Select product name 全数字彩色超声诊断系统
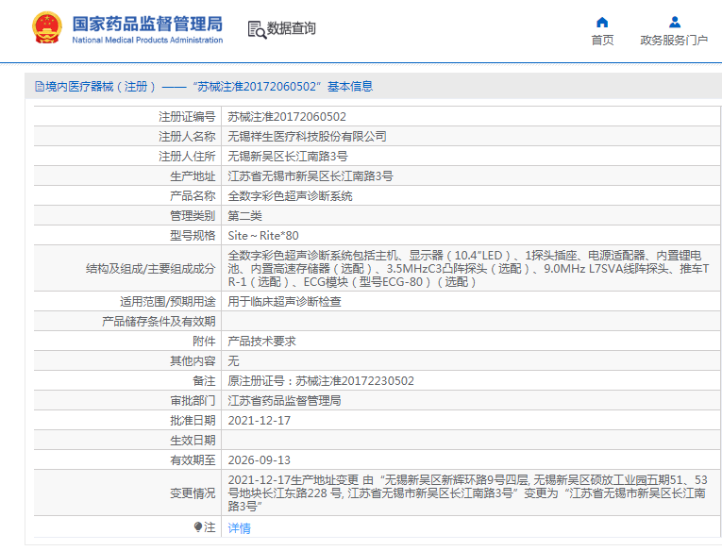The width and height of the screenshot is (722, 551). pos(290,196)
